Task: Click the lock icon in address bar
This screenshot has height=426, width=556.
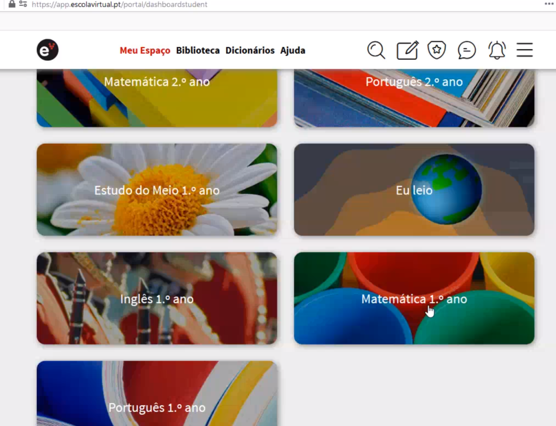Action: click(x=12, y=4)
